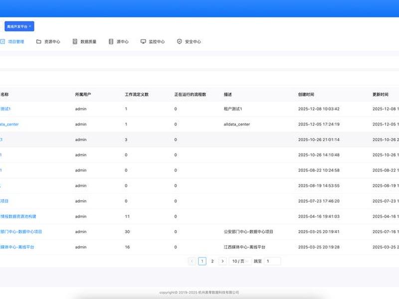Click admin in the 情报数据资源池构建 row
This screenshot has width=399, height=299.
pyautogui.click(x=81, y=216)
